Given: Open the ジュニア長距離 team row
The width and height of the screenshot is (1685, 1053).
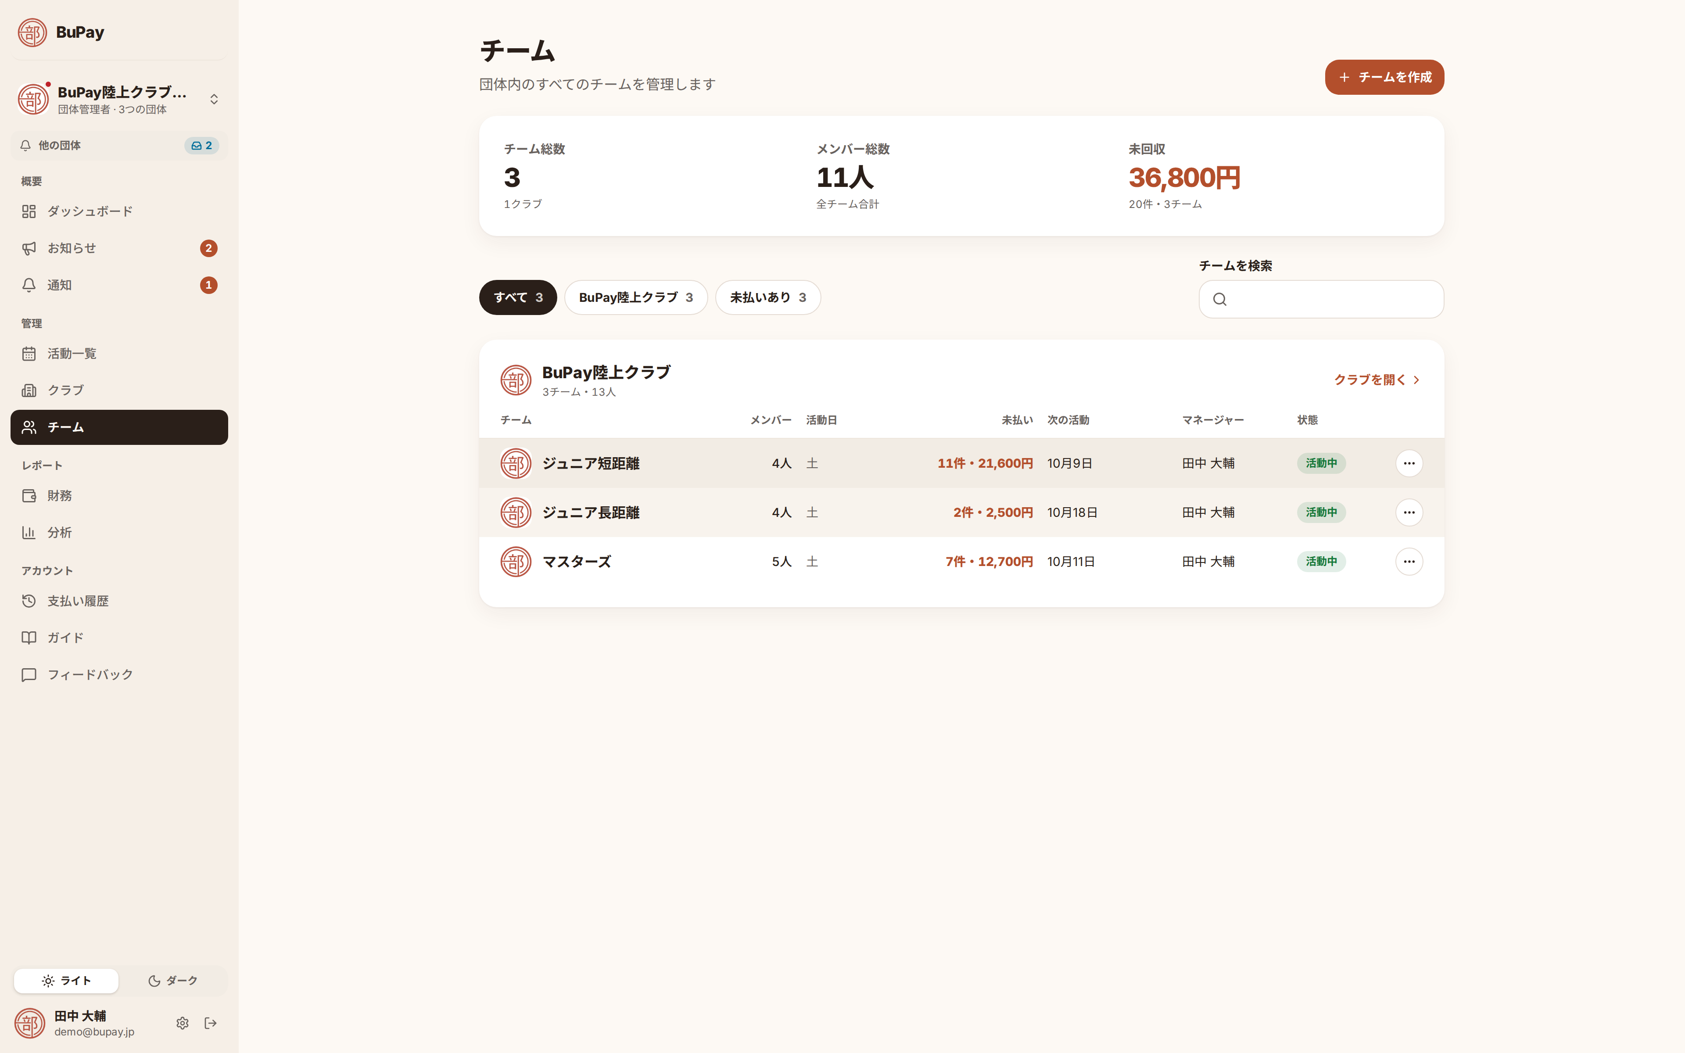Looking at the screenshot, I should click(x=961, y=512).
